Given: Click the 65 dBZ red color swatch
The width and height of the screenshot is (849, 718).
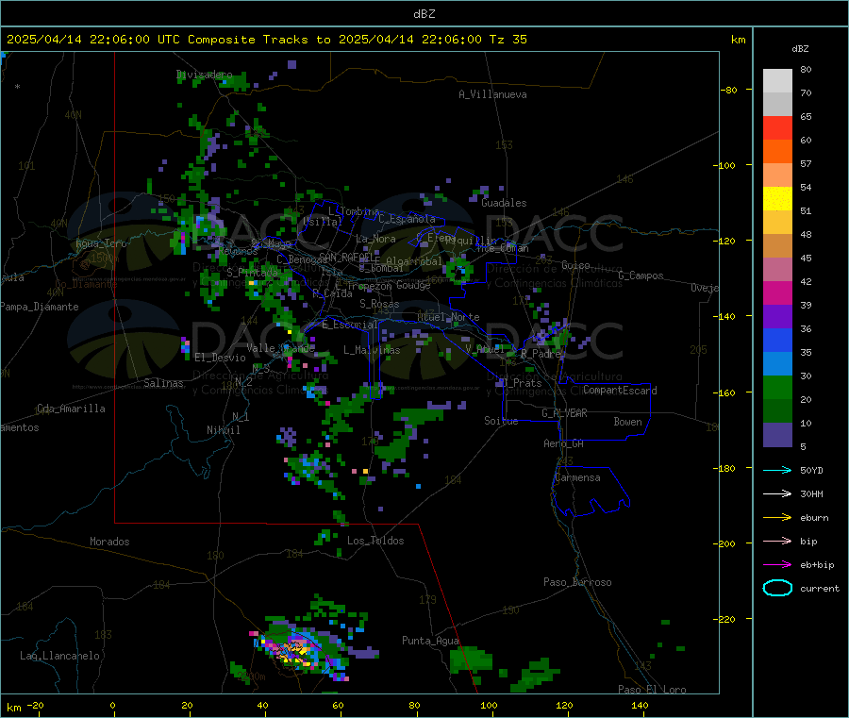Looking at the screenshot, I should (x=777, y=127).
